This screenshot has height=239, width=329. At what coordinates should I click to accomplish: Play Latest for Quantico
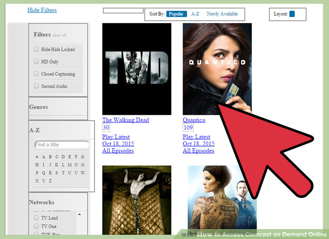tap(197, 137)
